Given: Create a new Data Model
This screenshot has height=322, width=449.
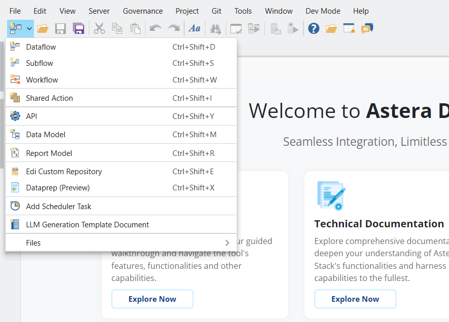Looking at the screenshot, I should pyautogui.click(x=46, y=135).
